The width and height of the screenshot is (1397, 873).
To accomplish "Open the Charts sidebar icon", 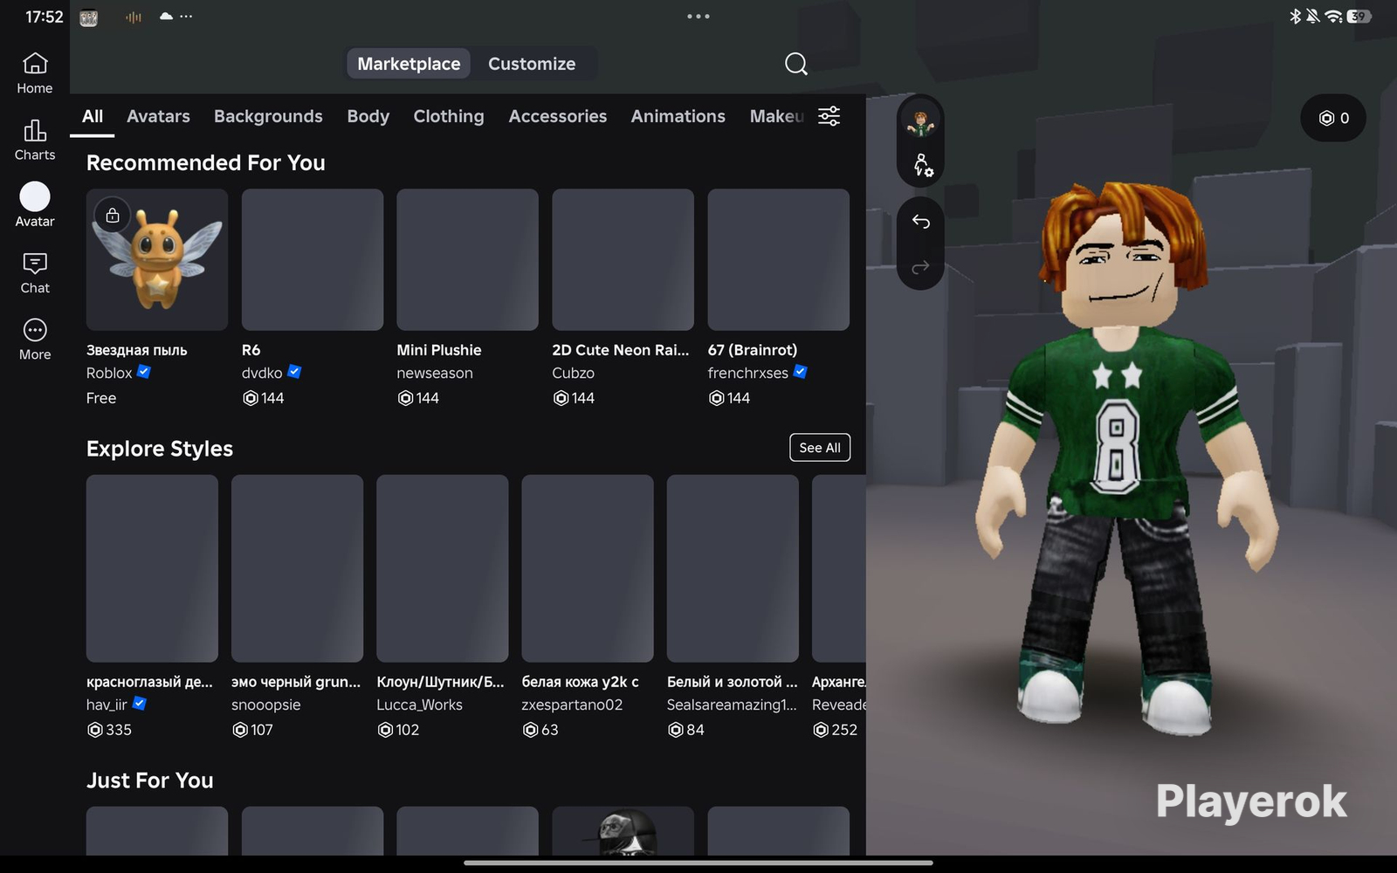I will coord(35,140).
